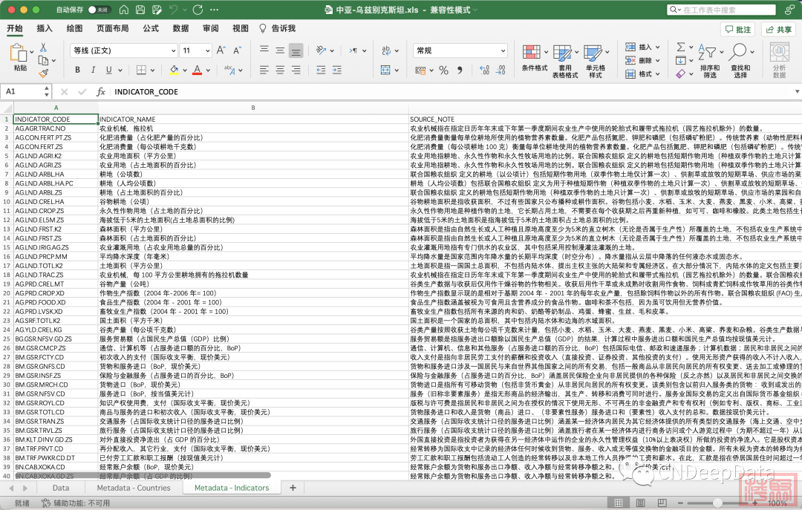The width and height of the screenshot is (802, 510).
Task: Open the borders dropdown arrow
Action: pyautogui.click(x=153, y=71)
